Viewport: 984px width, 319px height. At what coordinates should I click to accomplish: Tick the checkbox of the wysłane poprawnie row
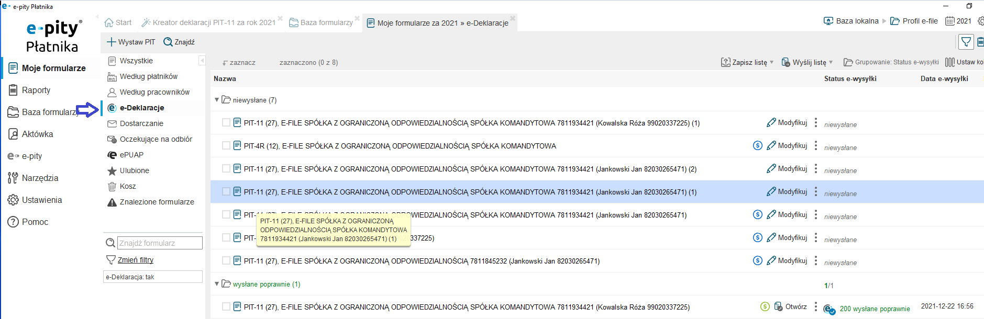(x=226, y=306)
